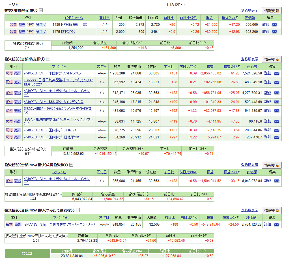Click the mail icon in the NF日経高配当50 row
The width and height of the screenshot is (284, 259).
pyautogui.click(x=274, y=25)
